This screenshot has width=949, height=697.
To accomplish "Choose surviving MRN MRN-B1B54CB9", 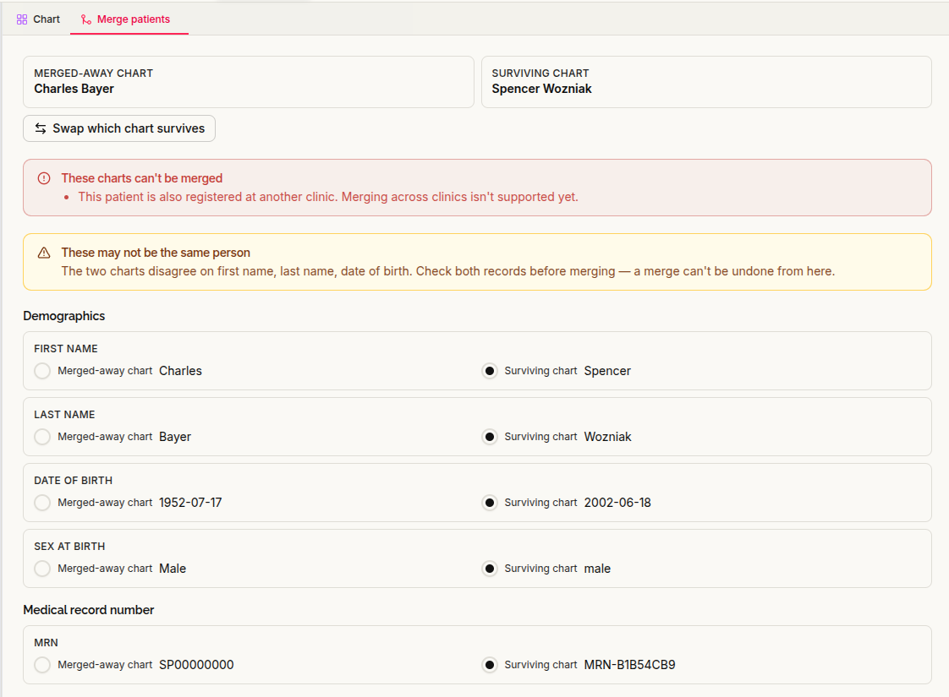I will pos(490,664).
